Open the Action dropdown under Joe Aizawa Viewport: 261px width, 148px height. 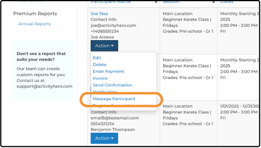(x=104, y=46)
